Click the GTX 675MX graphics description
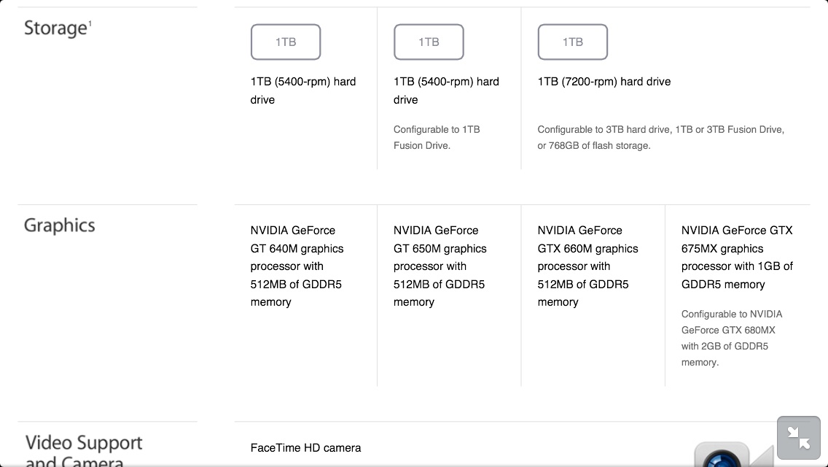The image size is (828, 467). point(737,257)
